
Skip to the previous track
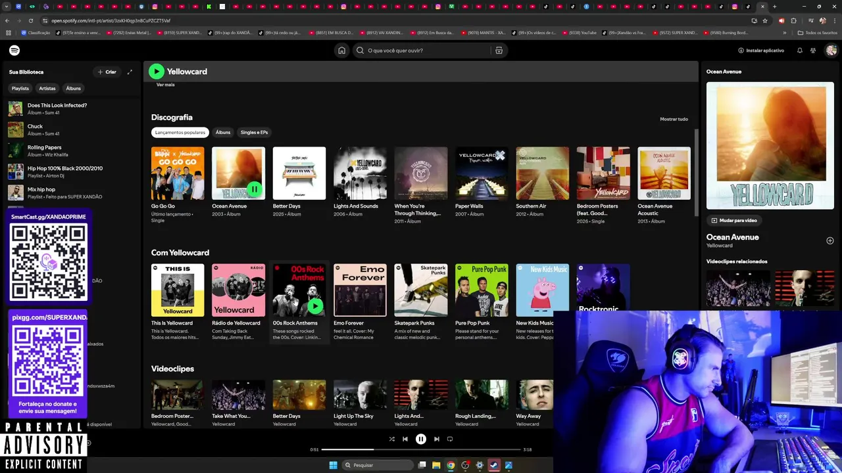click(x=405, y=439)
